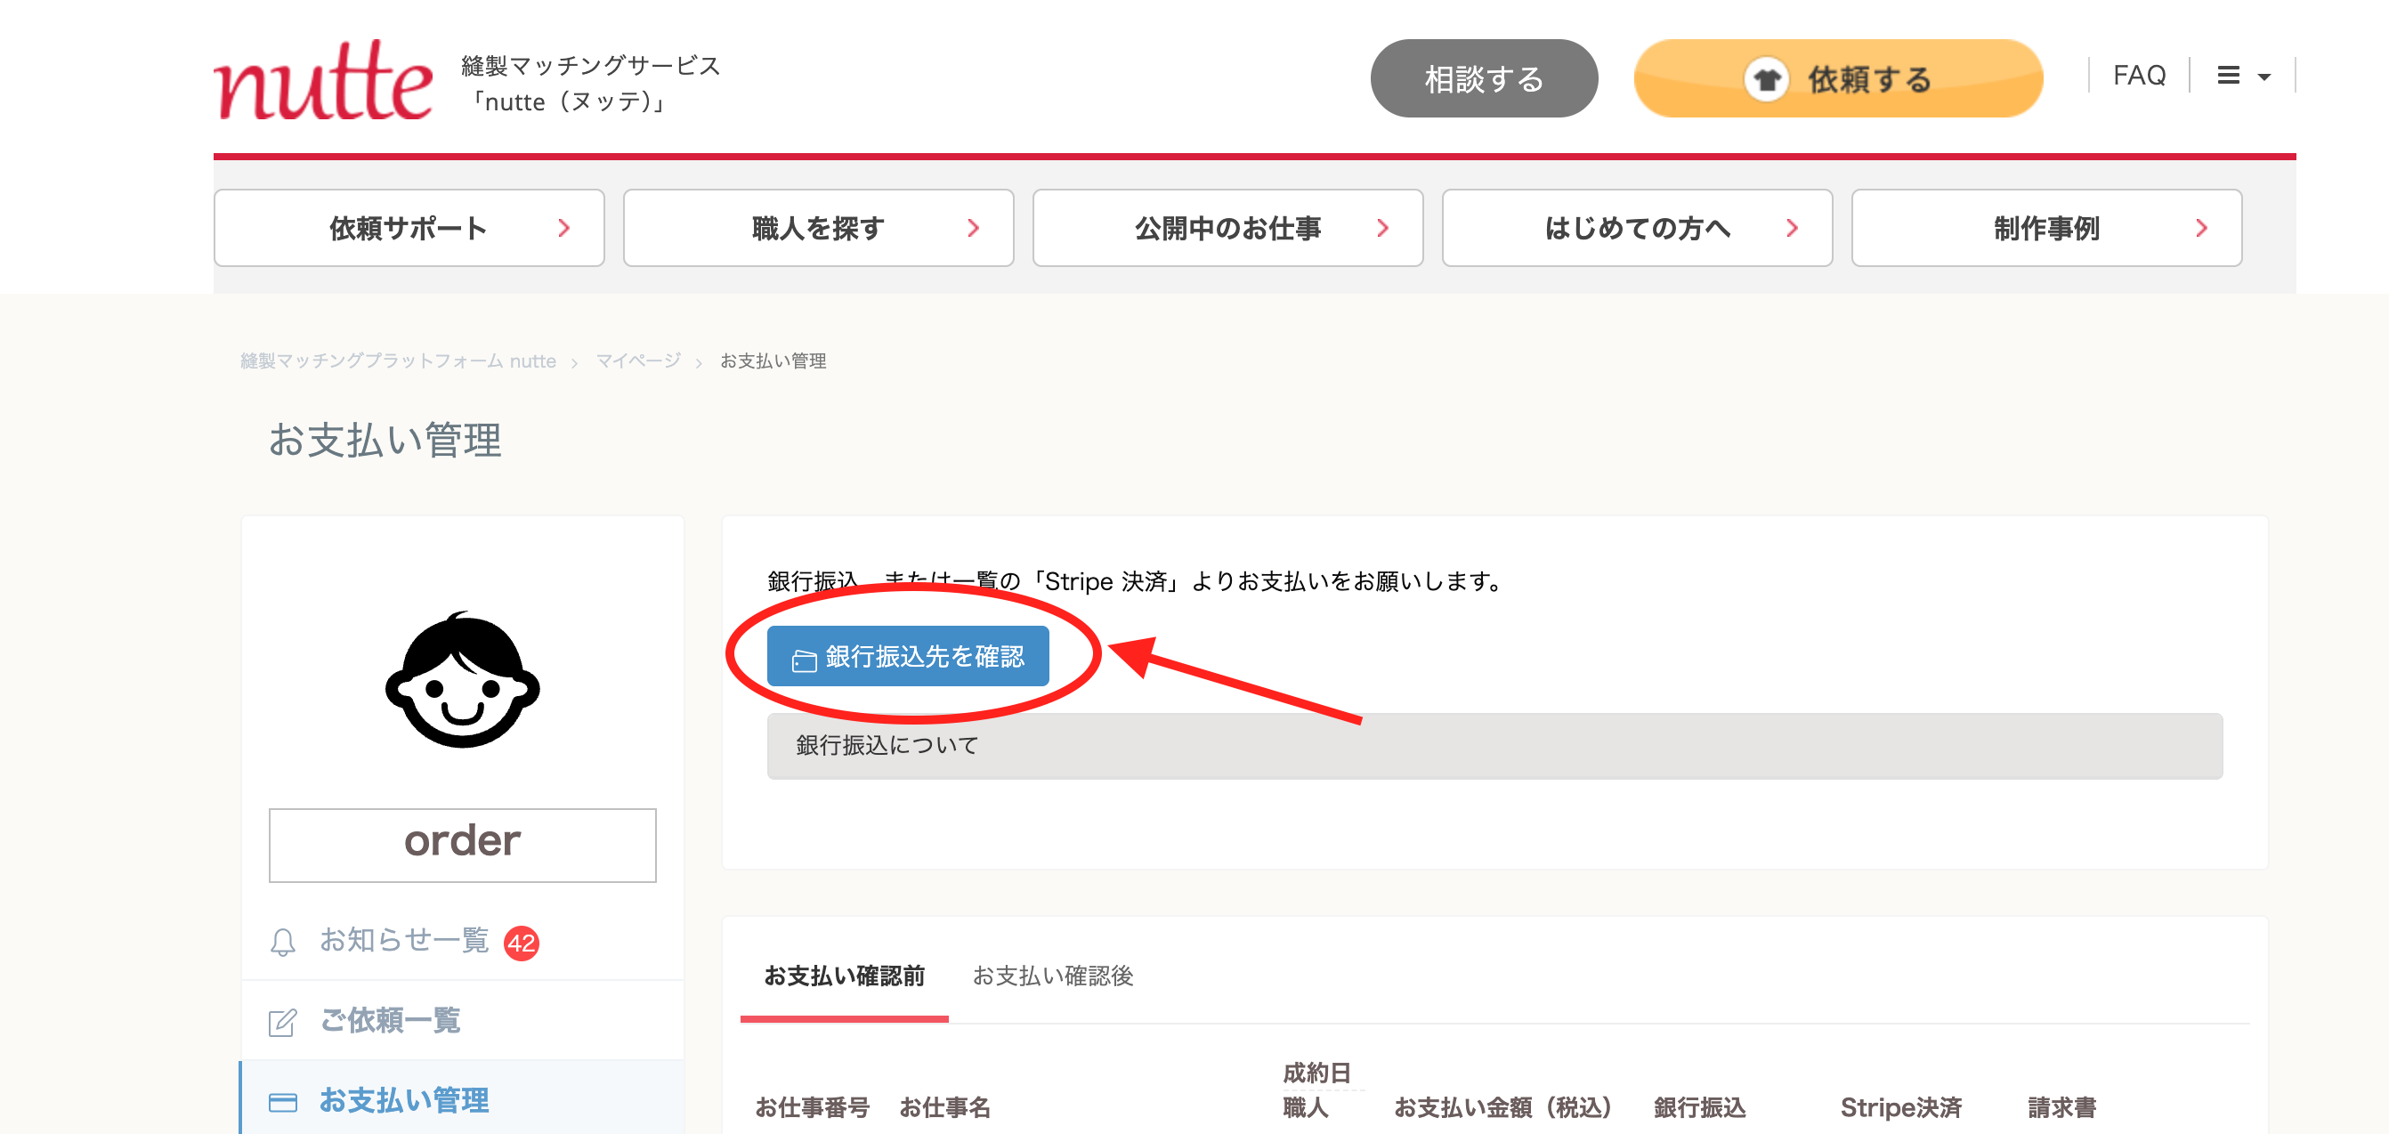Open the hamburger menu icon
Screen dimensions: 2389x1134
pos(2229,75)
